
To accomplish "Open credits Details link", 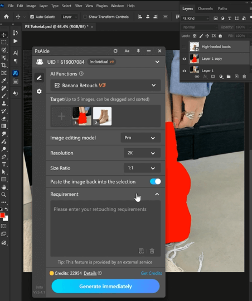I will point(90,273).
